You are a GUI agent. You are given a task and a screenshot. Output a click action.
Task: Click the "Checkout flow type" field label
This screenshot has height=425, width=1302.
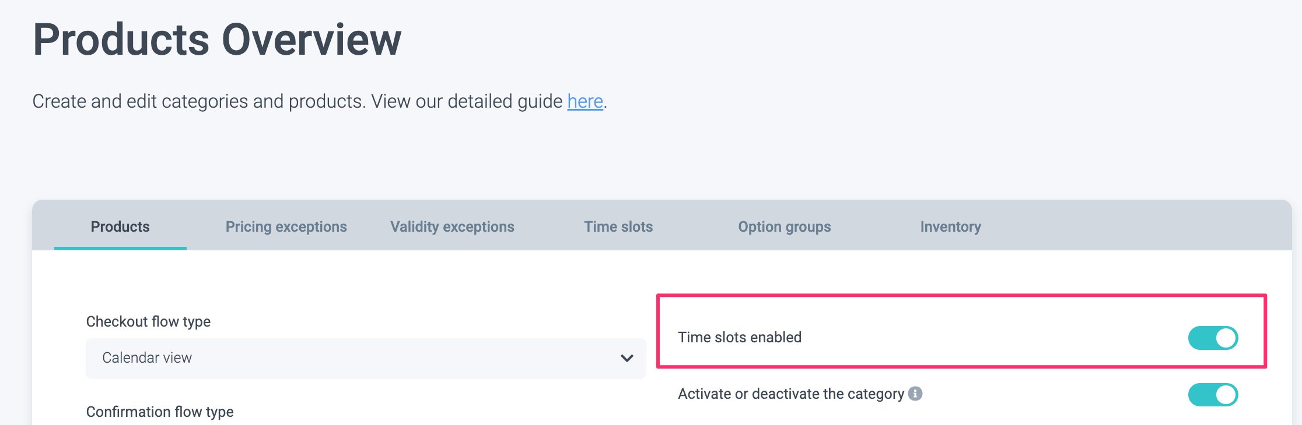click(148, 321)
